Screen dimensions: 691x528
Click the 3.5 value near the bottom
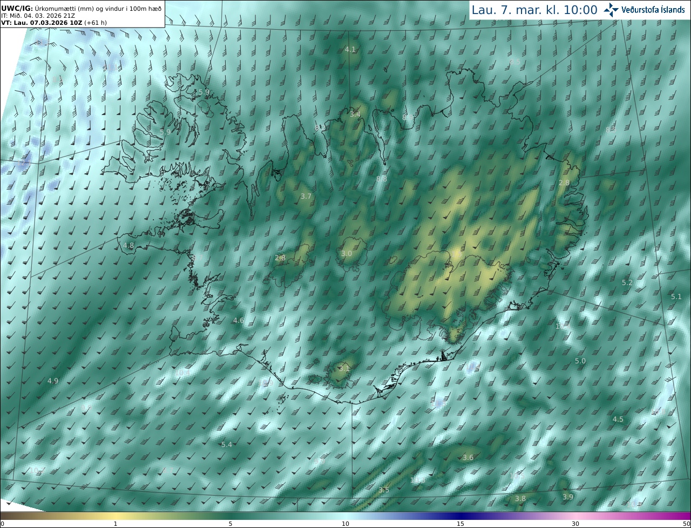point(384,490)
